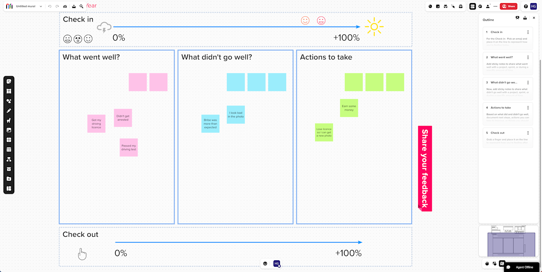Screen dimensions: 542x272
Task: Select the text box tool
Action: pyautogui.click(x=9, y=91)
